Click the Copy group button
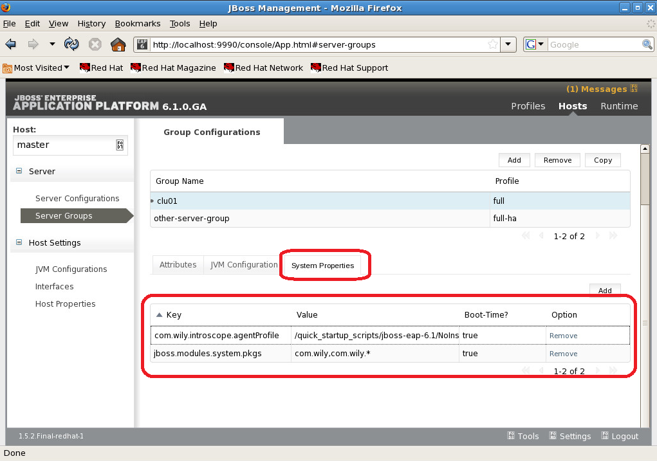 pyautogui.click(x=602, y=160)
